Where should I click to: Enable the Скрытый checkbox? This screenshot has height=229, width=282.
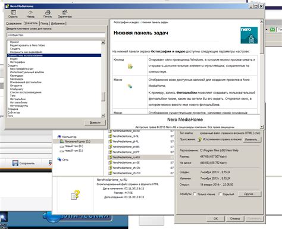click(220, 194)
